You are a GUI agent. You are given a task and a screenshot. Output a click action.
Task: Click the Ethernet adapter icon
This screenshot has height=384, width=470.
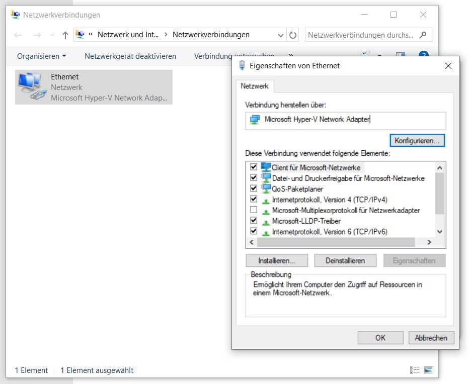31,87
